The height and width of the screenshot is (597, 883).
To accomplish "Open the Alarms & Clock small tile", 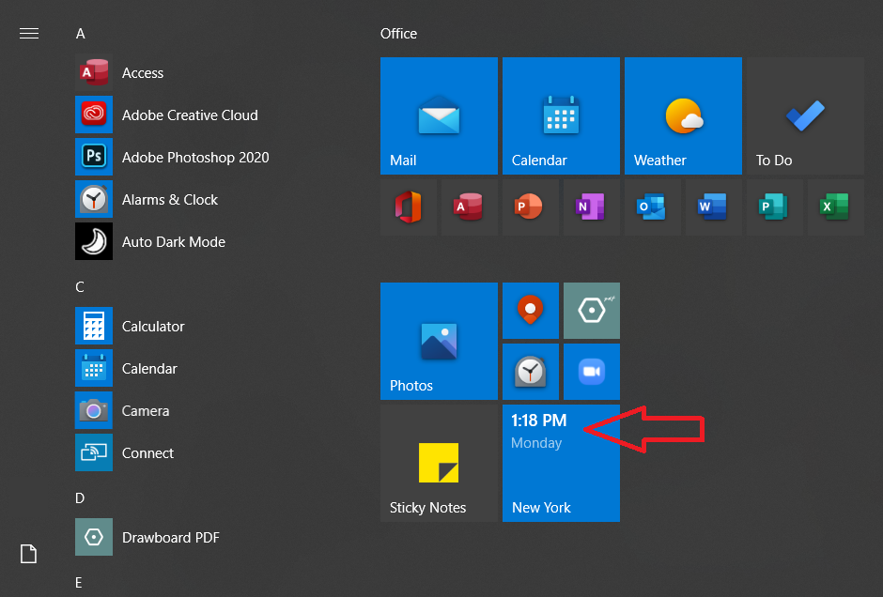I will point(531,372).
